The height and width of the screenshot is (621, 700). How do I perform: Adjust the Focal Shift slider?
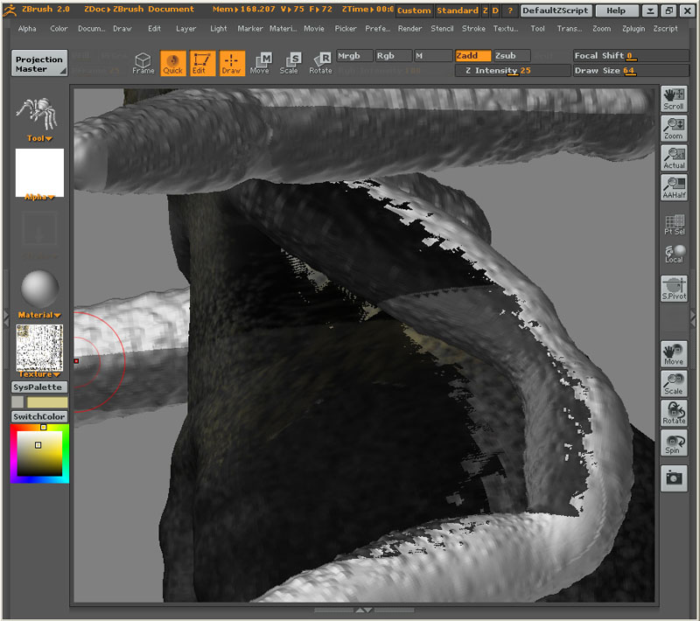coord(631,56)
